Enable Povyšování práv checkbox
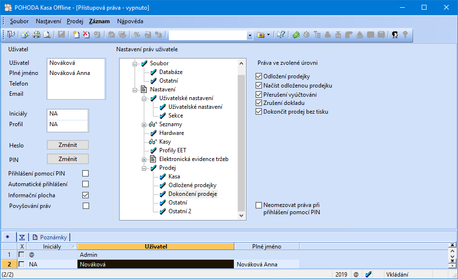Viewport: 458px width, 279px height. click(86, 206)
